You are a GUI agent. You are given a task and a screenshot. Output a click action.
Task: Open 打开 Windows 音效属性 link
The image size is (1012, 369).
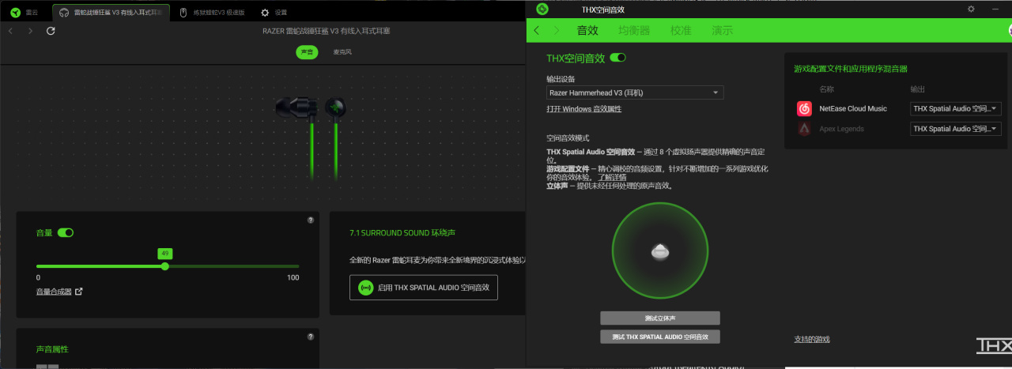pyautogui.click(x=583, y=108)
